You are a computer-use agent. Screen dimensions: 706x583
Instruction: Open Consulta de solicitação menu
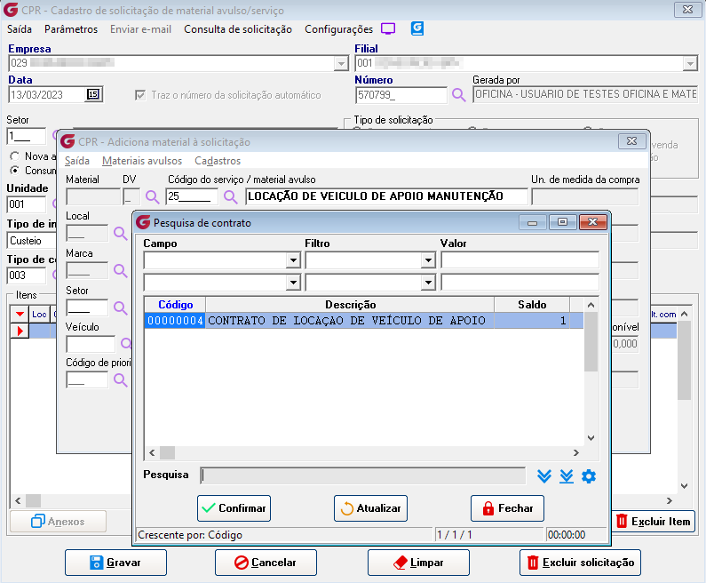tap(238, 29)
